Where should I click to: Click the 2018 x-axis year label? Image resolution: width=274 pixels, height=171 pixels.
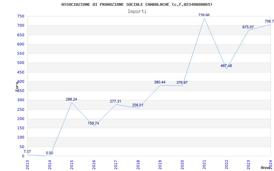pyautogui.click(x=138, y=165)
